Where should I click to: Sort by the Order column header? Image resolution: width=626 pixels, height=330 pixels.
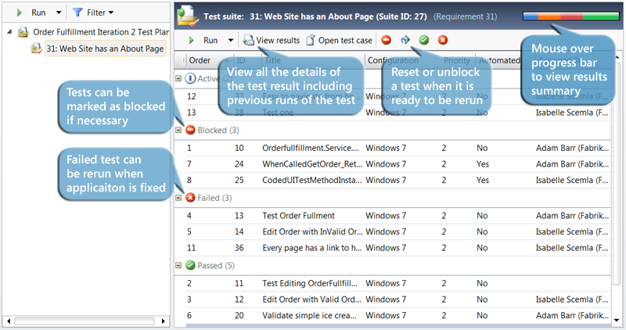[200, 60]
